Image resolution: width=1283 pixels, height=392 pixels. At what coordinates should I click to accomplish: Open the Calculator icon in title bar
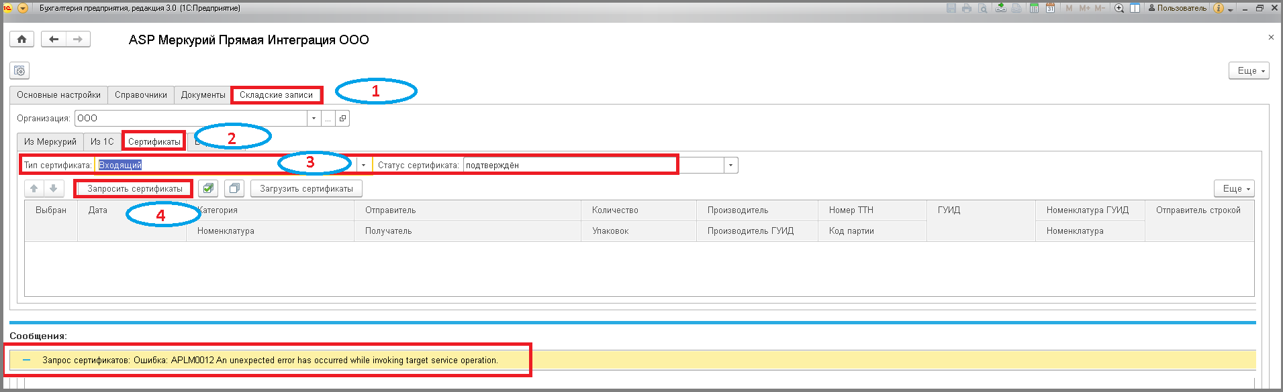[1034, 8]
